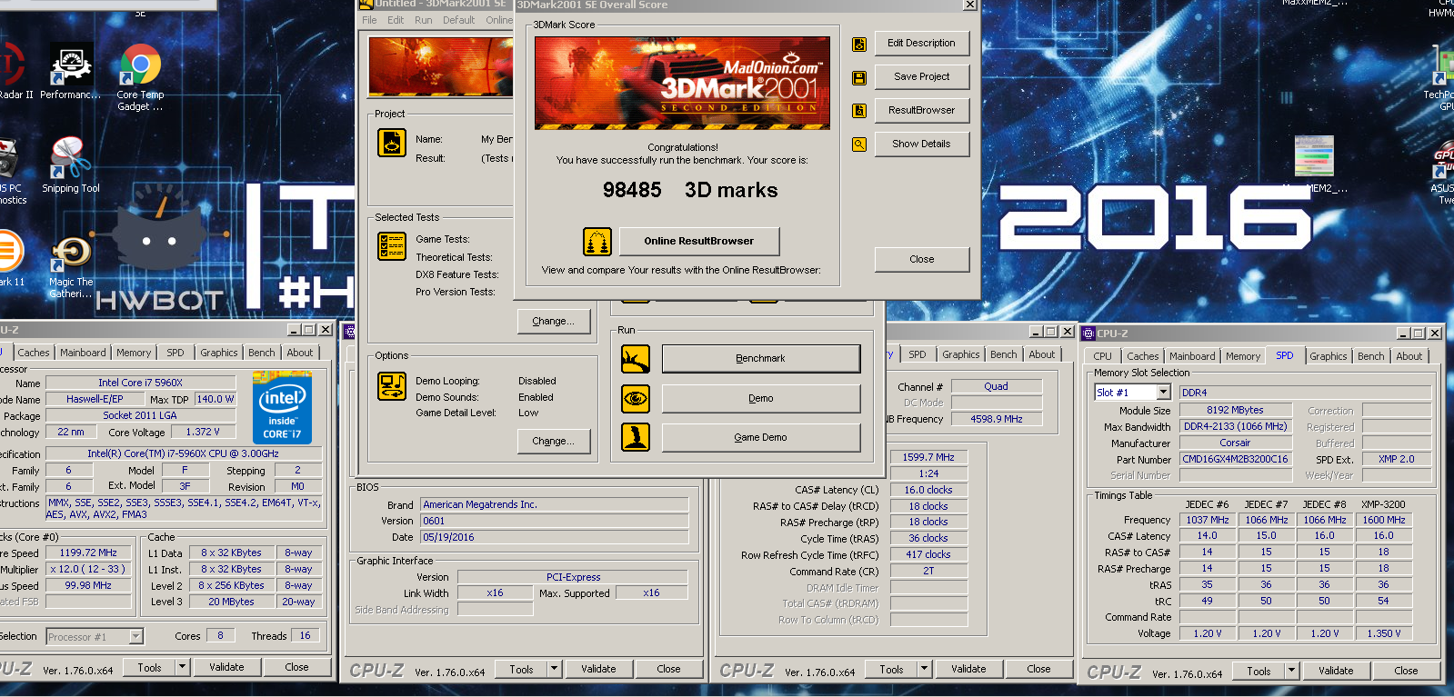This screenshot has height=697, width=1454.
Task: Open the File menu in 3DMark
Action: tap(369, 20)
